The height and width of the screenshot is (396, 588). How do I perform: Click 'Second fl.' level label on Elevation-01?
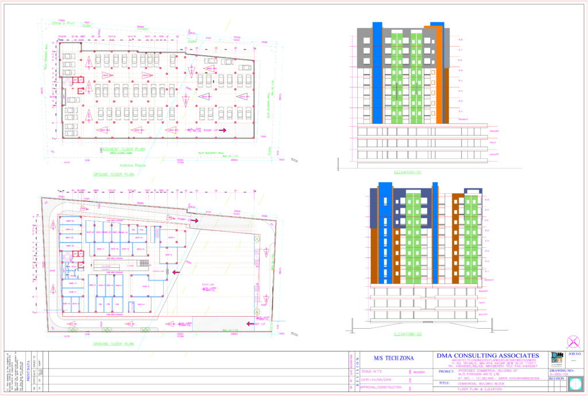click(x=494, y=131)
